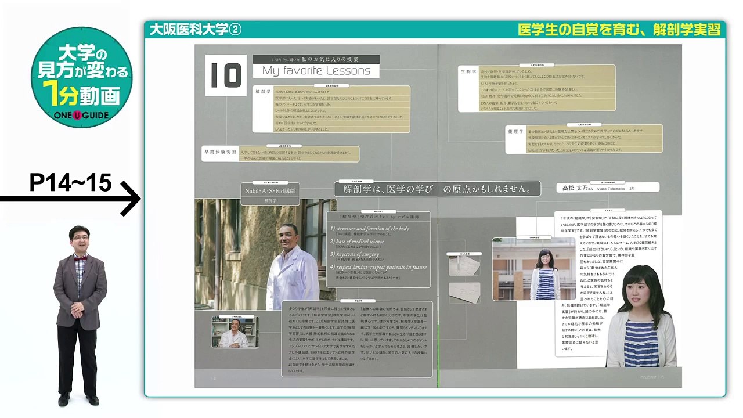Click the 生物学 lesson label
This screenshot has height=418, width=743.
point(468,71)
